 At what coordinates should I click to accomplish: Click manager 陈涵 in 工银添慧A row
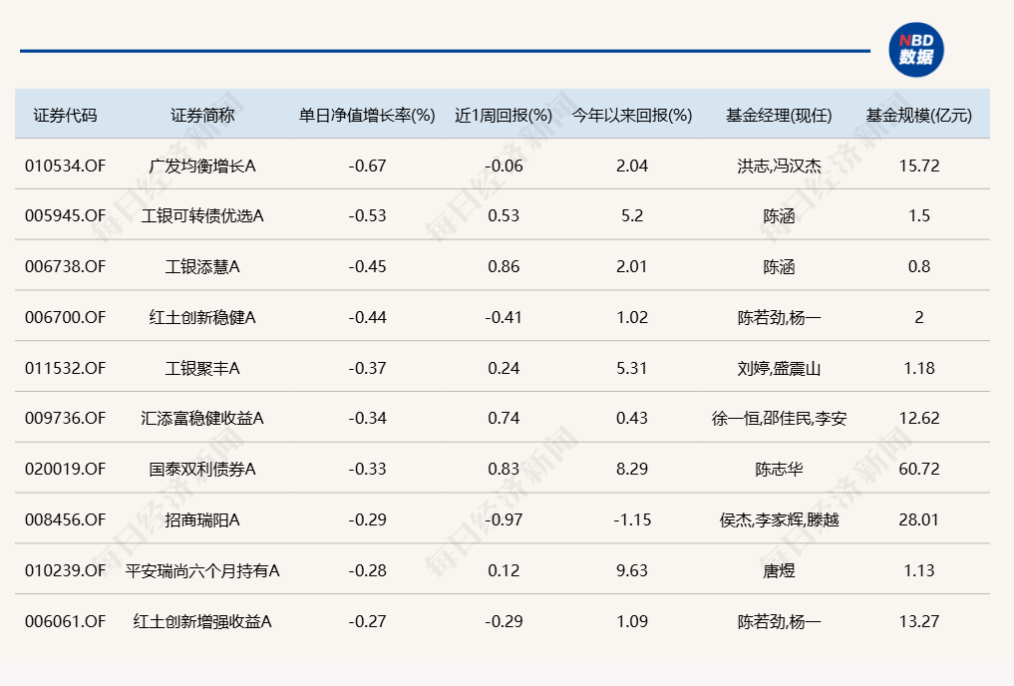779,266
